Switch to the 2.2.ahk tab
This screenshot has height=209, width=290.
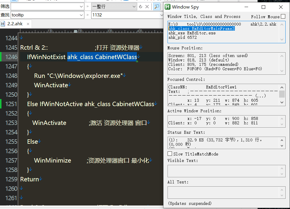tap(15, 24)
